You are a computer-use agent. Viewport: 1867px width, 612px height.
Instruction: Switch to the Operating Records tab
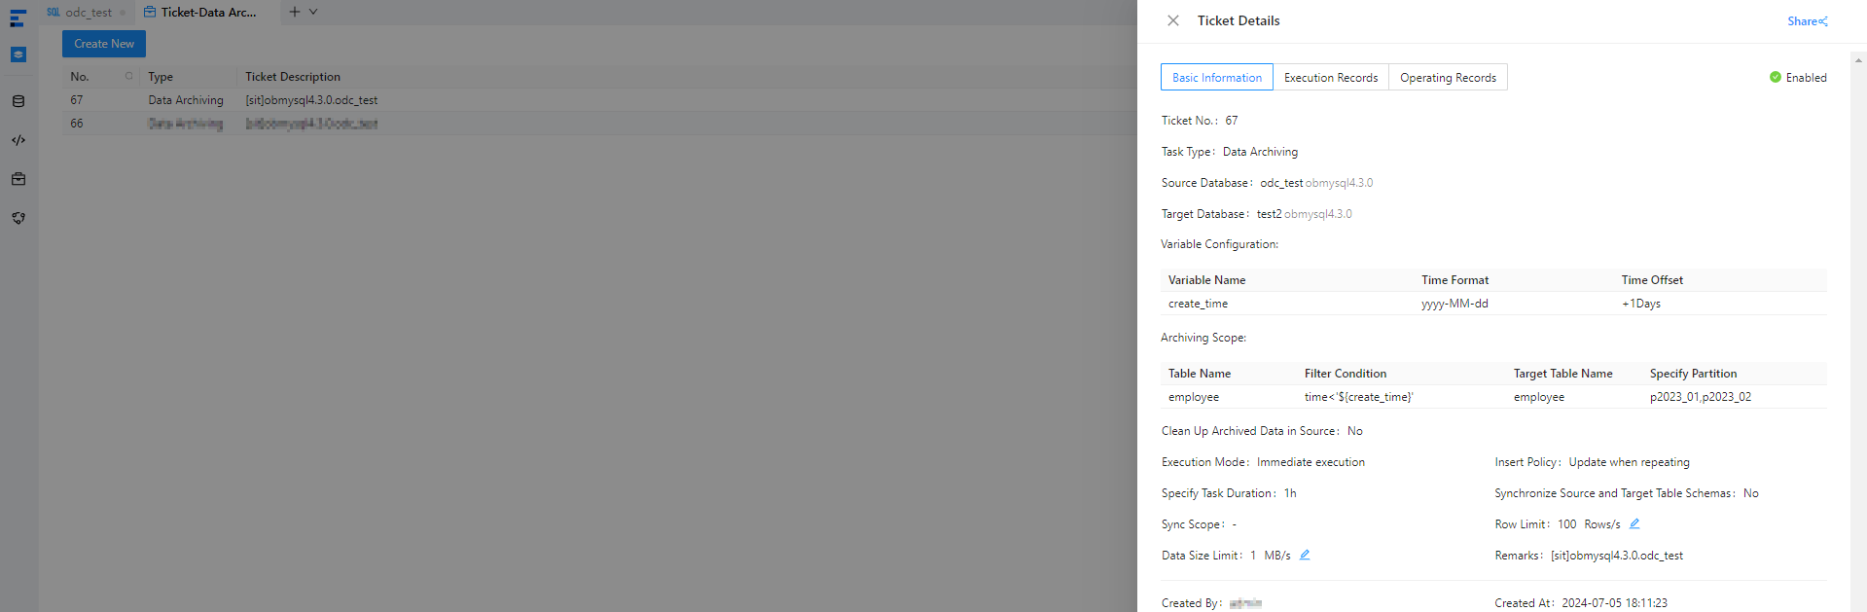click(x=1448, y=78)
